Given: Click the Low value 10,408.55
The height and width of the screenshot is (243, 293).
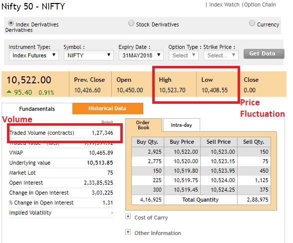Looking at the screenshot, I should coord(215,90).
